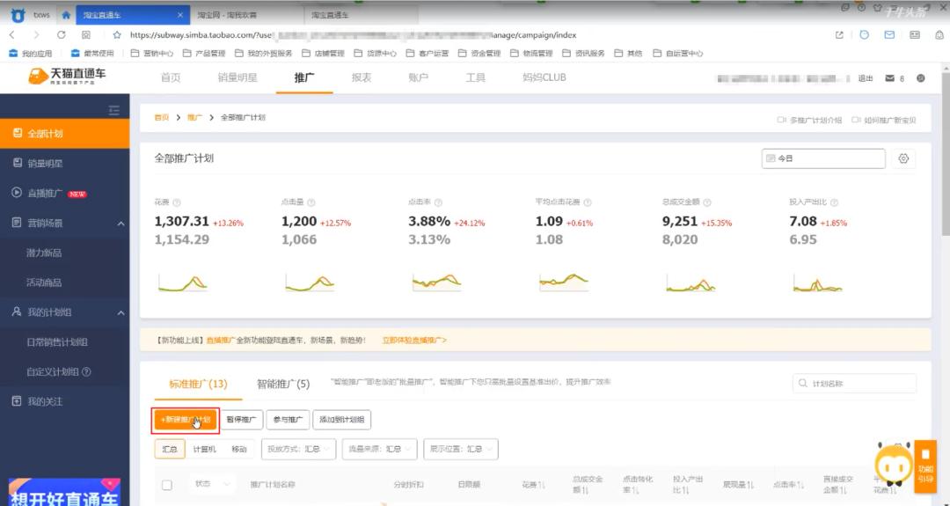Click the help icon next to 点击量
This screenshot has width=950, height=506.
tap(311, 202)
